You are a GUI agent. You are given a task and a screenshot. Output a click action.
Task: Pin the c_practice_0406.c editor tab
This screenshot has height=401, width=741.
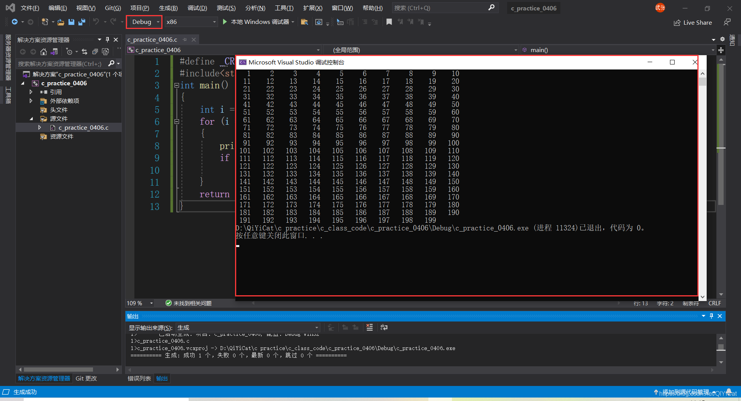click(x=185, y=40)
